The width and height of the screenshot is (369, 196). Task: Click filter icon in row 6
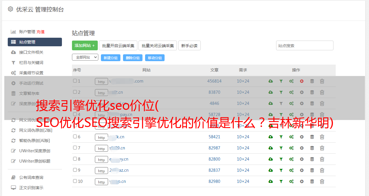pyautogui.click(x=281, y=137)
